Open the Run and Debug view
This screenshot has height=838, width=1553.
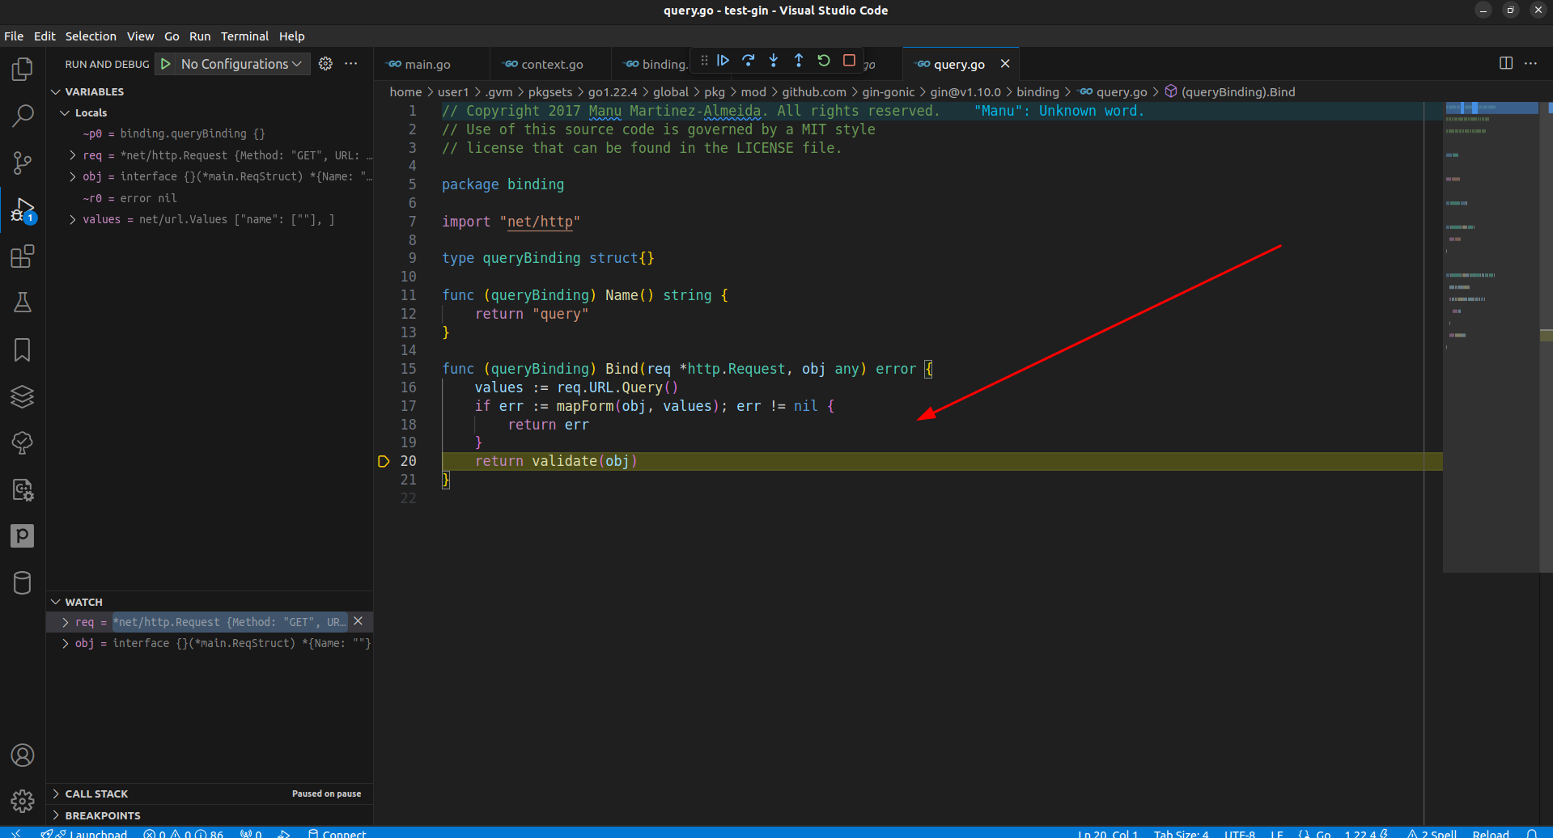23,210
